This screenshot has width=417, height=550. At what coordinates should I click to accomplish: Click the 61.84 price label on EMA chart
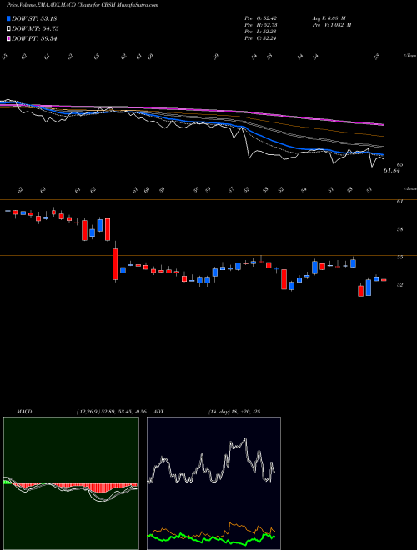[x=392, y=171]
